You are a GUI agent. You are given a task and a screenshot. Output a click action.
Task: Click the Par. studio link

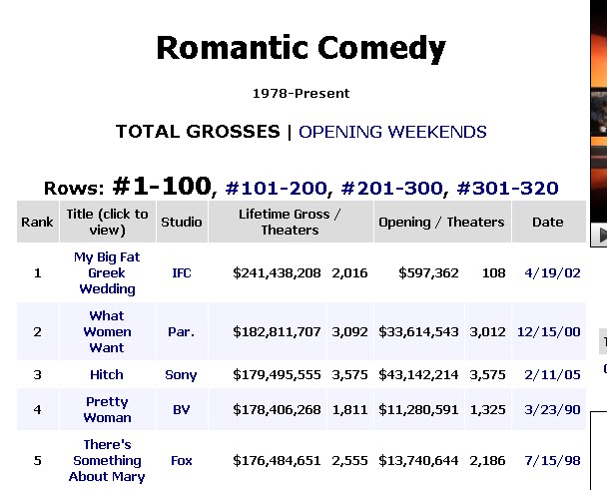[x=182, y=331]
